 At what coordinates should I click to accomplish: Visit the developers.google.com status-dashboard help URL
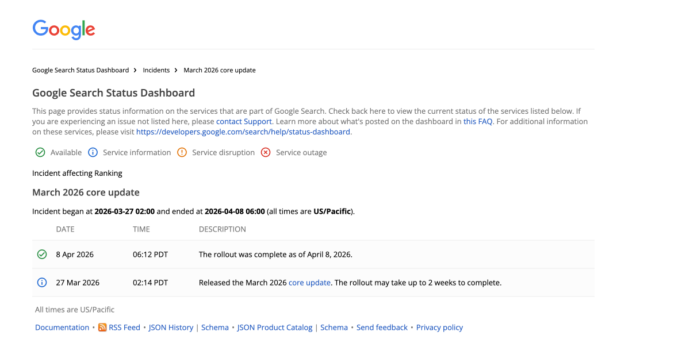click(x=243, y=132)
